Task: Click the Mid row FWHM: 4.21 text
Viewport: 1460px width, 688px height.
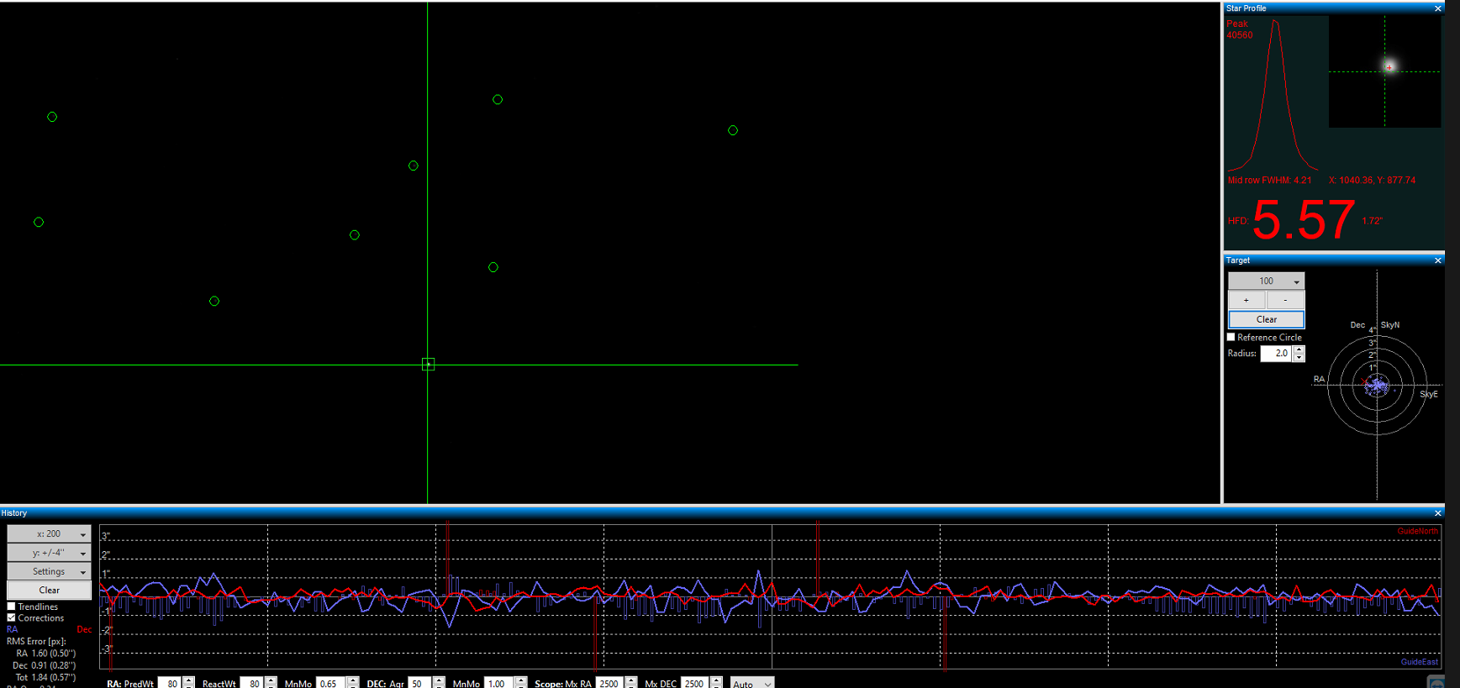Action: [1269, 181]
